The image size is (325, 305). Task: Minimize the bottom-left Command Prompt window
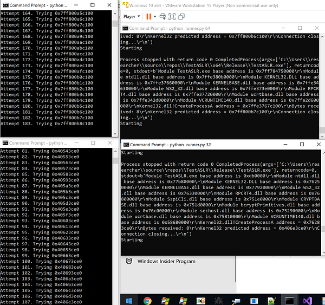coord(76,142)
